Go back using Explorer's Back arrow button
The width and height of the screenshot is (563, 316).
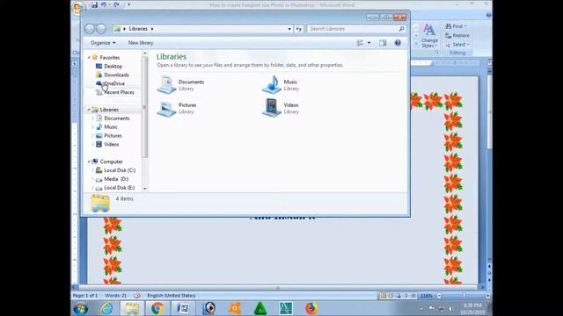pos(90,29)
